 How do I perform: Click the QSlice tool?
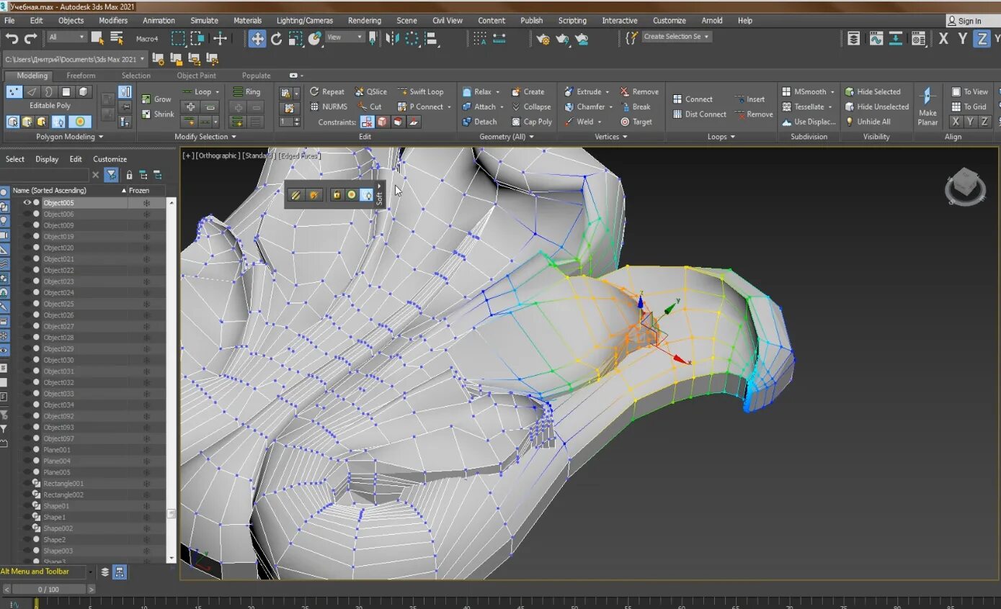pyautogui.click(x=370, y=91)
